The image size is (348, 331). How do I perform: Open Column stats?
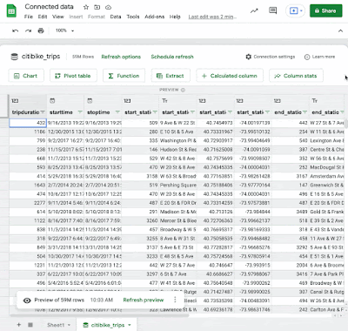tap(296, 76)
